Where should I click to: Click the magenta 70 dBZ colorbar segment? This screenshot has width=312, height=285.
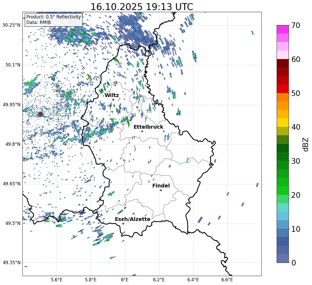click(282, 29)
